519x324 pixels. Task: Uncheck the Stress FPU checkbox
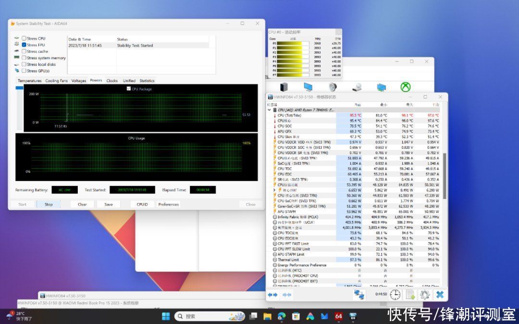tap(24, 45)
